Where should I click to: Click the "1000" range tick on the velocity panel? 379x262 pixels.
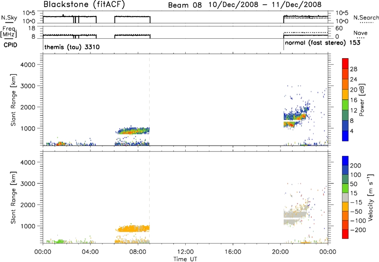pos(28,226)
